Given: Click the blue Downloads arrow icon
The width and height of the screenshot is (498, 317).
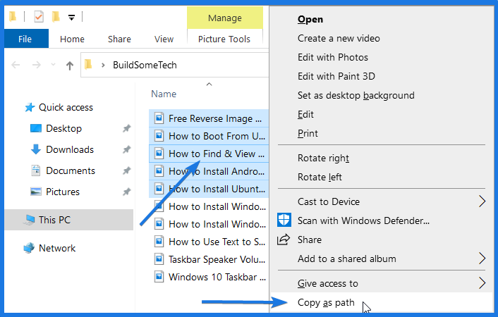Looking at the screenshot, I should 35,149.
